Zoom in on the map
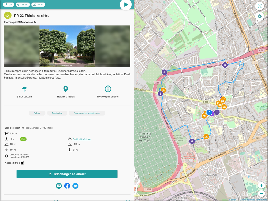Image resolution: width=268 pixels, height=201 pixels. pos(261,185)
